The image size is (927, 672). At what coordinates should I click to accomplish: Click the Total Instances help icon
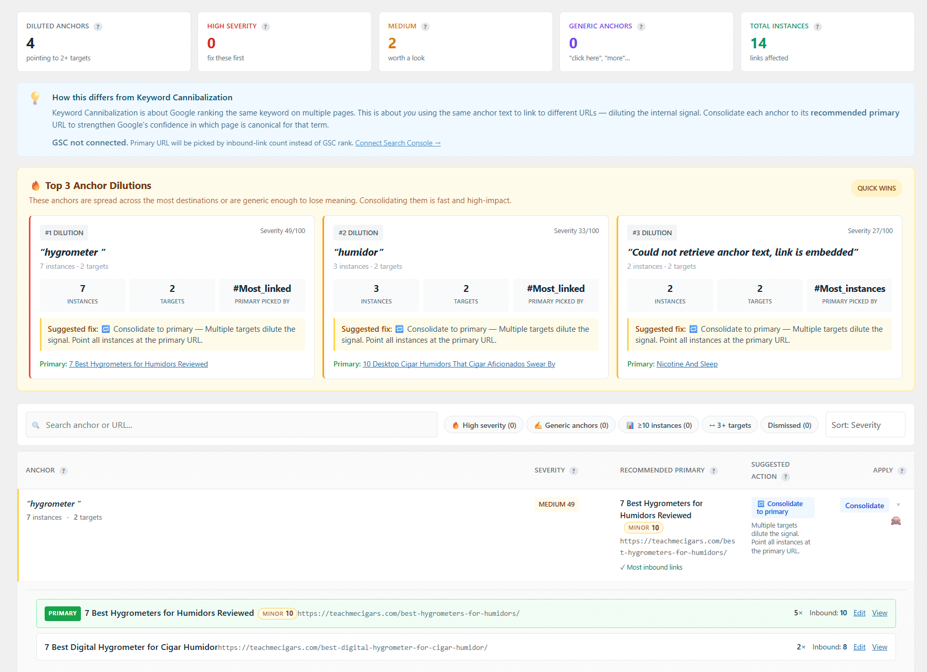[818, 27]
